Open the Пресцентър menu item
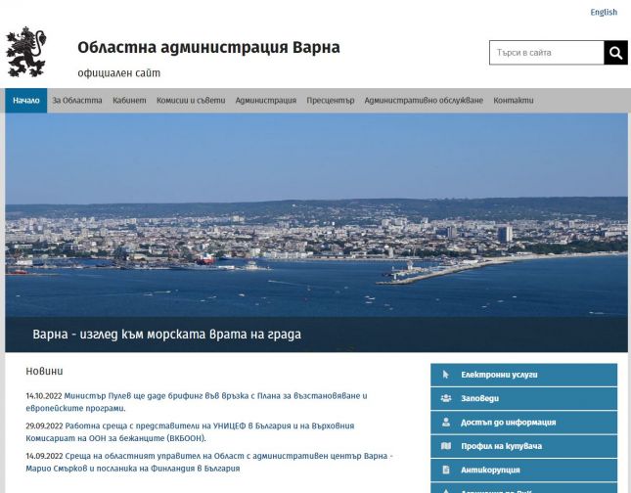The height and width of the screenshot is (493, 631). (330, 101)
